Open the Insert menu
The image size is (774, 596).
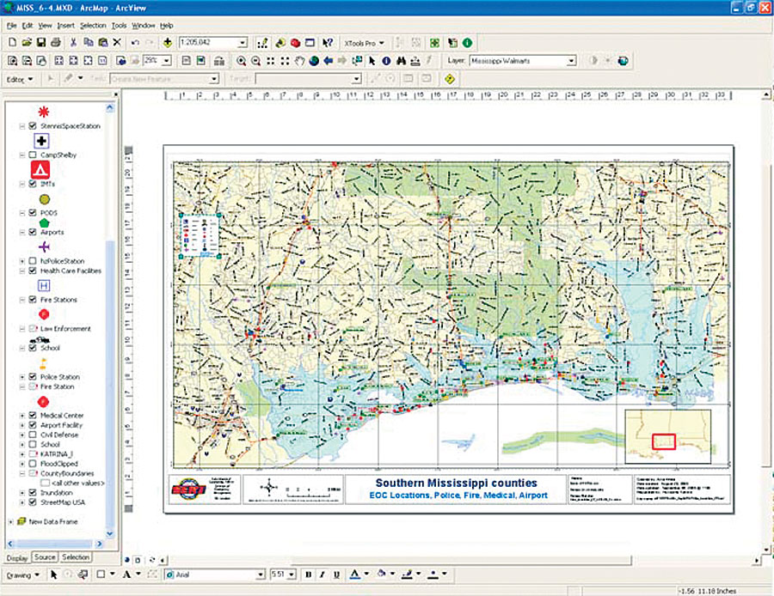[x=65, y=26]
